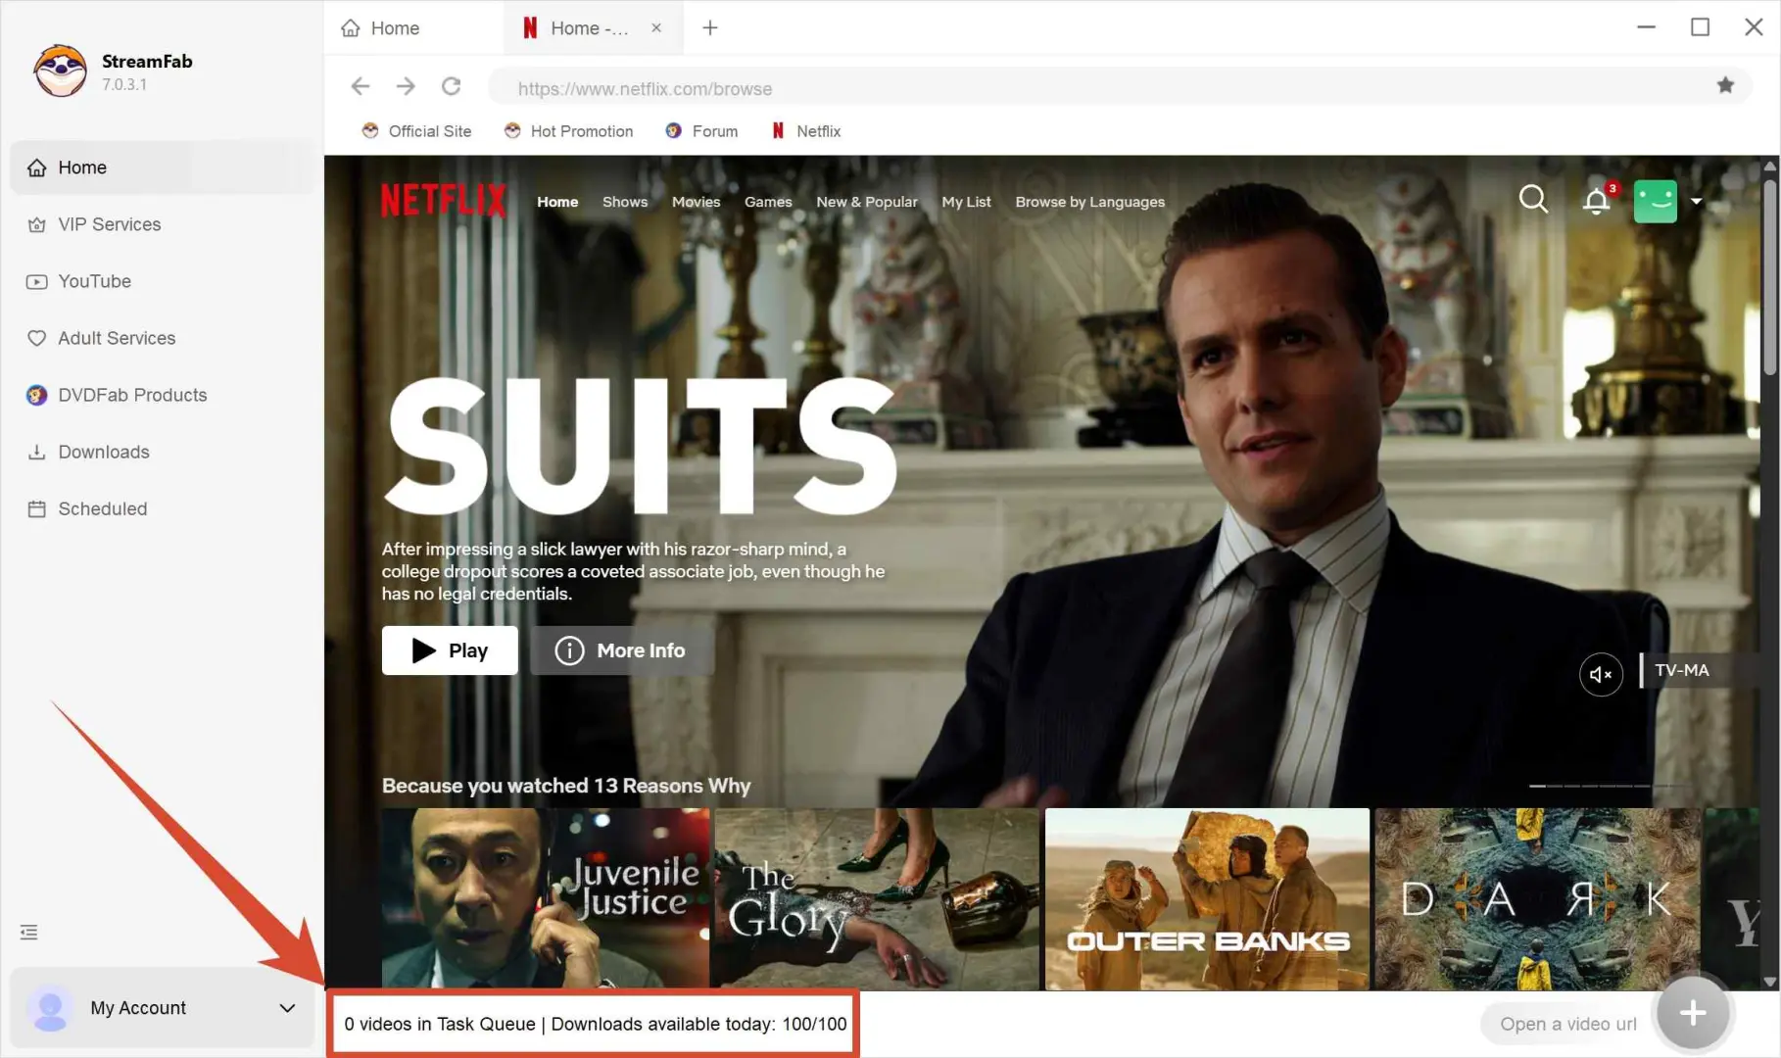Viewport: 1781px width, 1058px height.
Task: Go forward using the forward arrow
Action: pos(406,86)
